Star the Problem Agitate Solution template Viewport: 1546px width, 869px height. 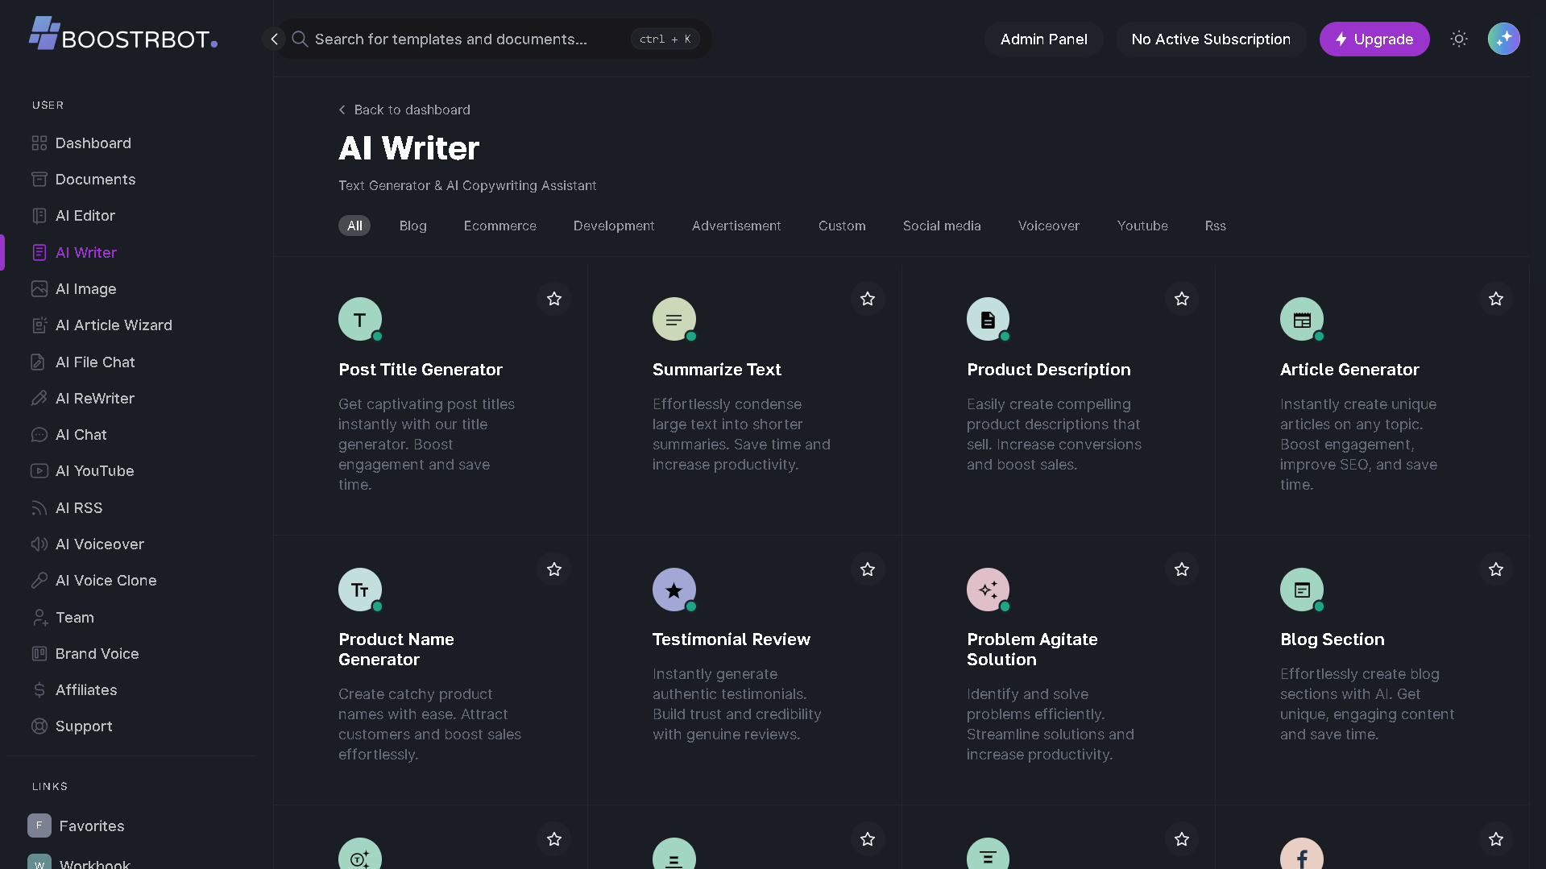coord(1182,569)
